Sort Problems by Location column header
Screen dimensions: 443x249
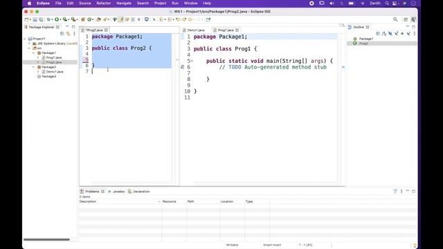coord(232,201)
